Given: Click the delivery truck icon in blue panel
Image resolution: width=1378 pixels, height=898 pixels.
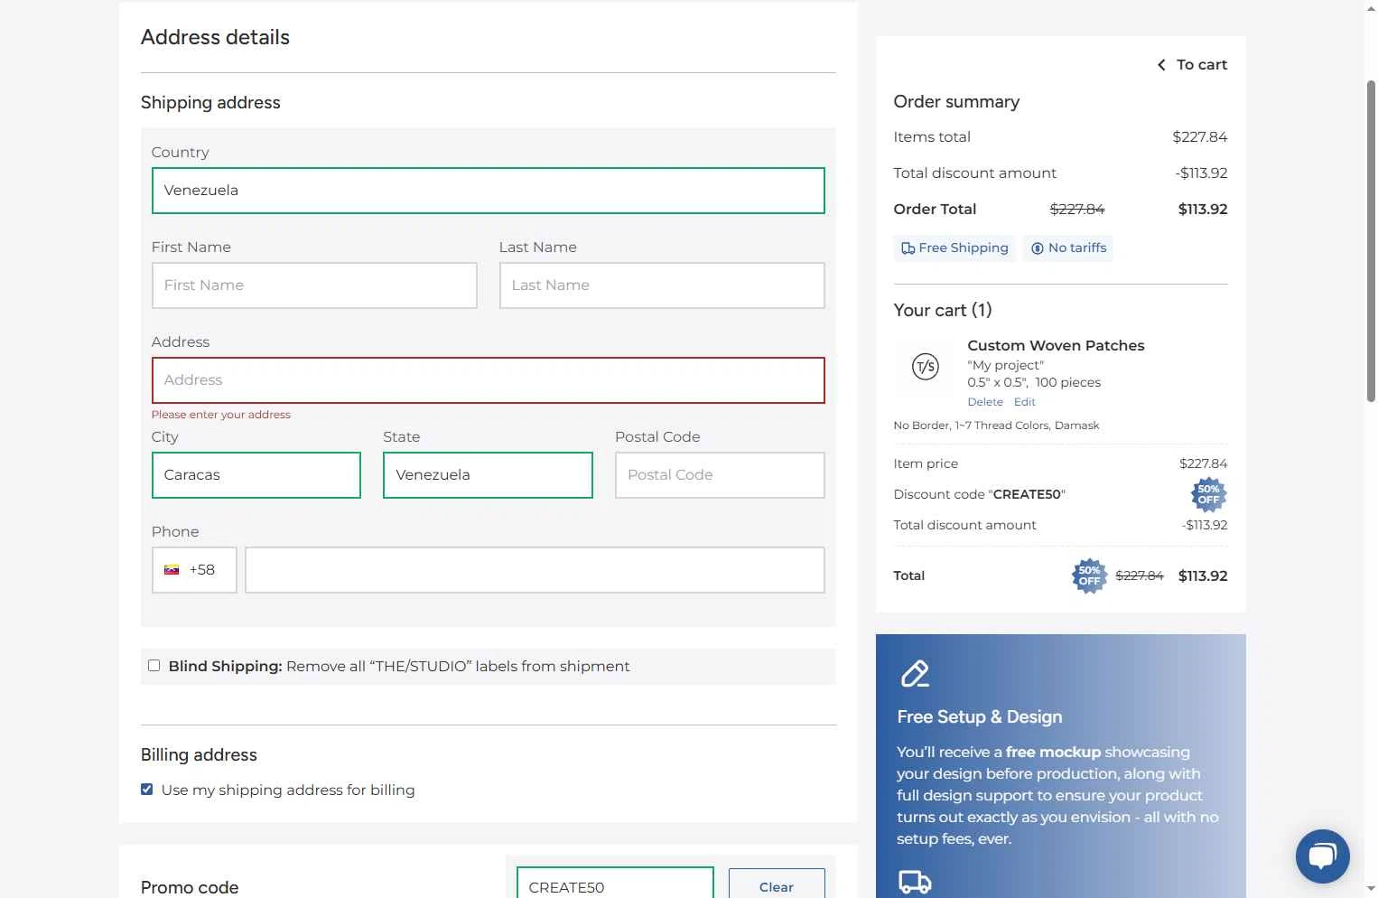Looking at the screenshot, I should pos(915,883).
